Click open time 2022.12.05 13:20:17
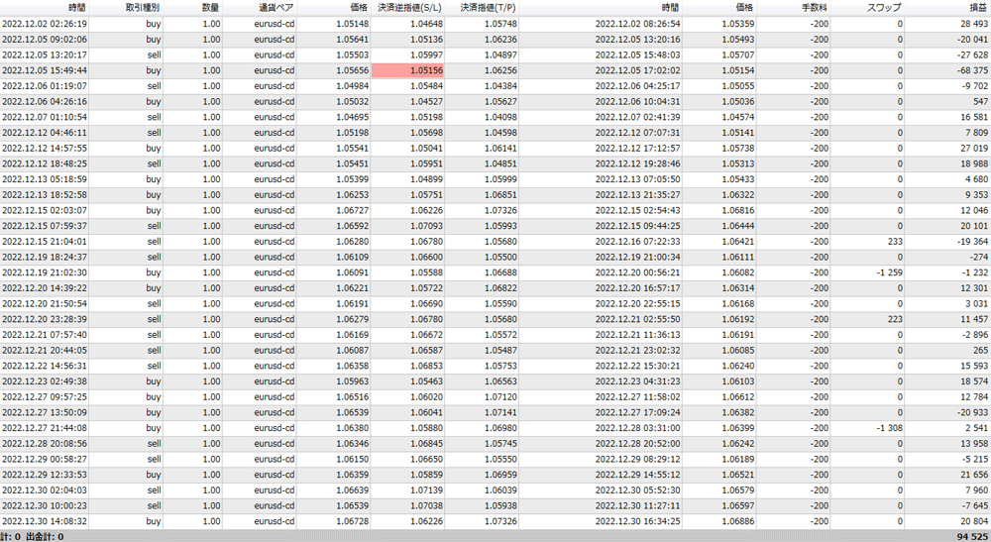991x542 pixels. pyautogui.click(x=45, y=54)
